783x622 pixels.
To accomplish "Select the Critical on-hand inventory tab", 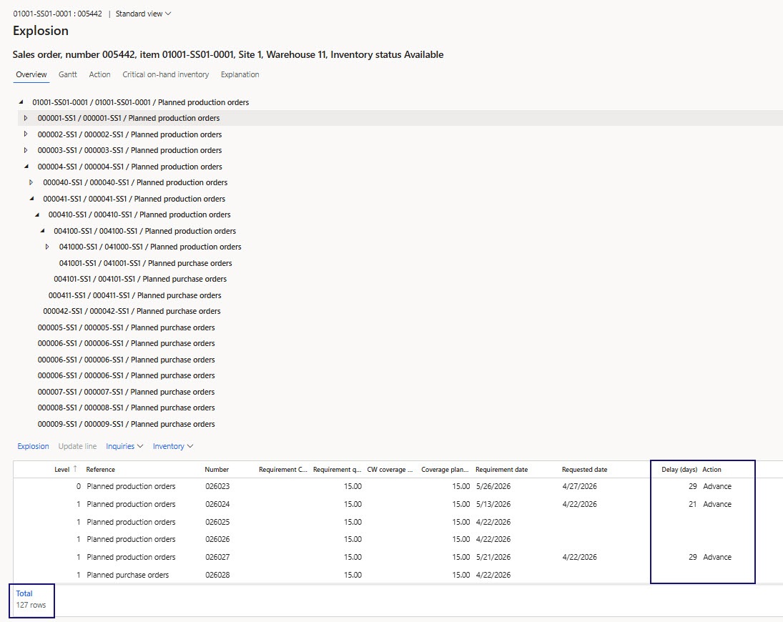I will point(165,74).
